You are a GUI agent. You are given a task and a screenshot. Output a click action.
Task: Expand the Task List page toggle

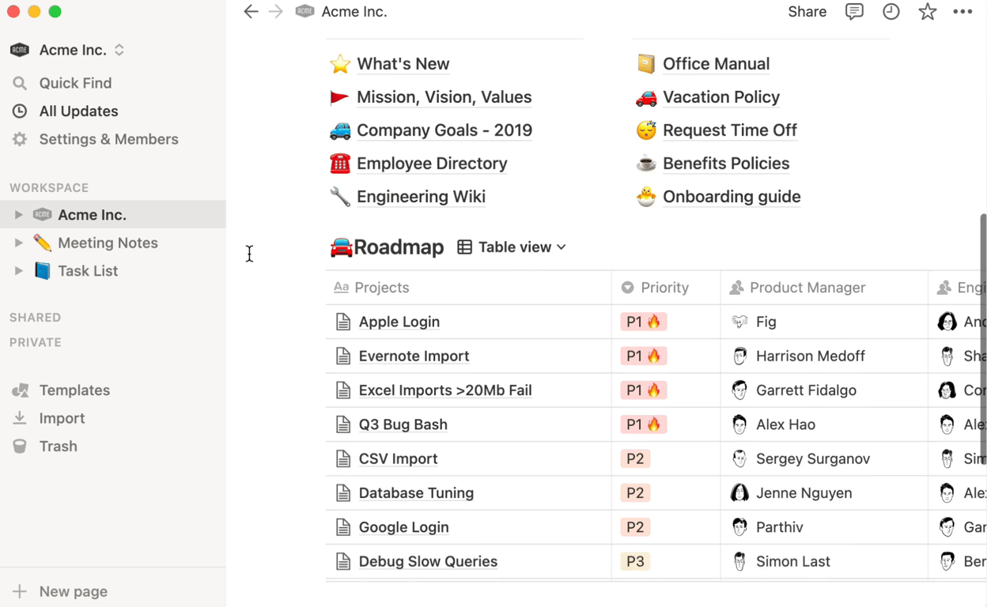(x=18, y=271)
